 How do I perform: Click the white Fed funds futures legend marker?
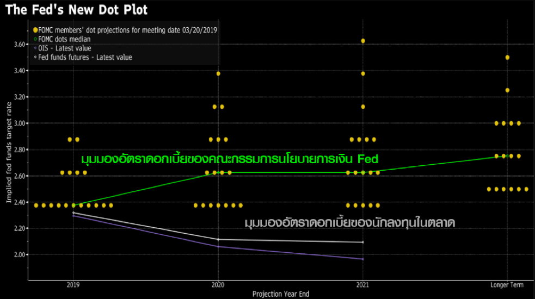pyautogui.click(x=36, y=57)
